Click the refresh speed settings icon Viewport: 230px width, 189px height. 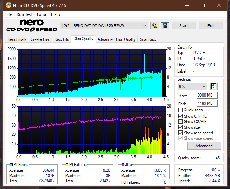click(214, 86)
